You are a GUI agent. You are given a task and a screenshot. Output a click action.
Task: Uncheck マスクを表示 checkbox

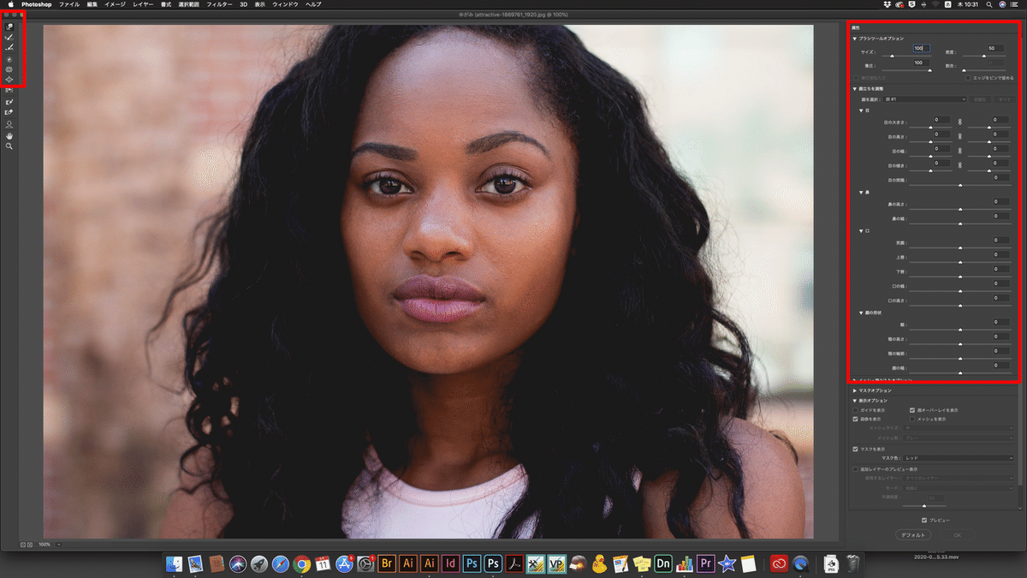point(855,449)
